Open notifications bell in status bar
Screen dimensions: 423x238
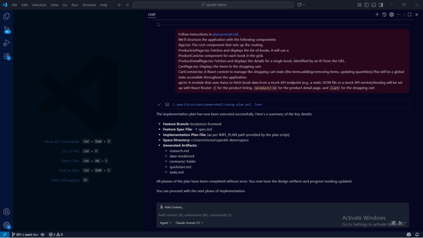click(417, 234)
